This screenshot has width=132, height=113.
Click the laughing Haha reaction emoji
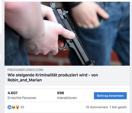click(x=14, y=107)
